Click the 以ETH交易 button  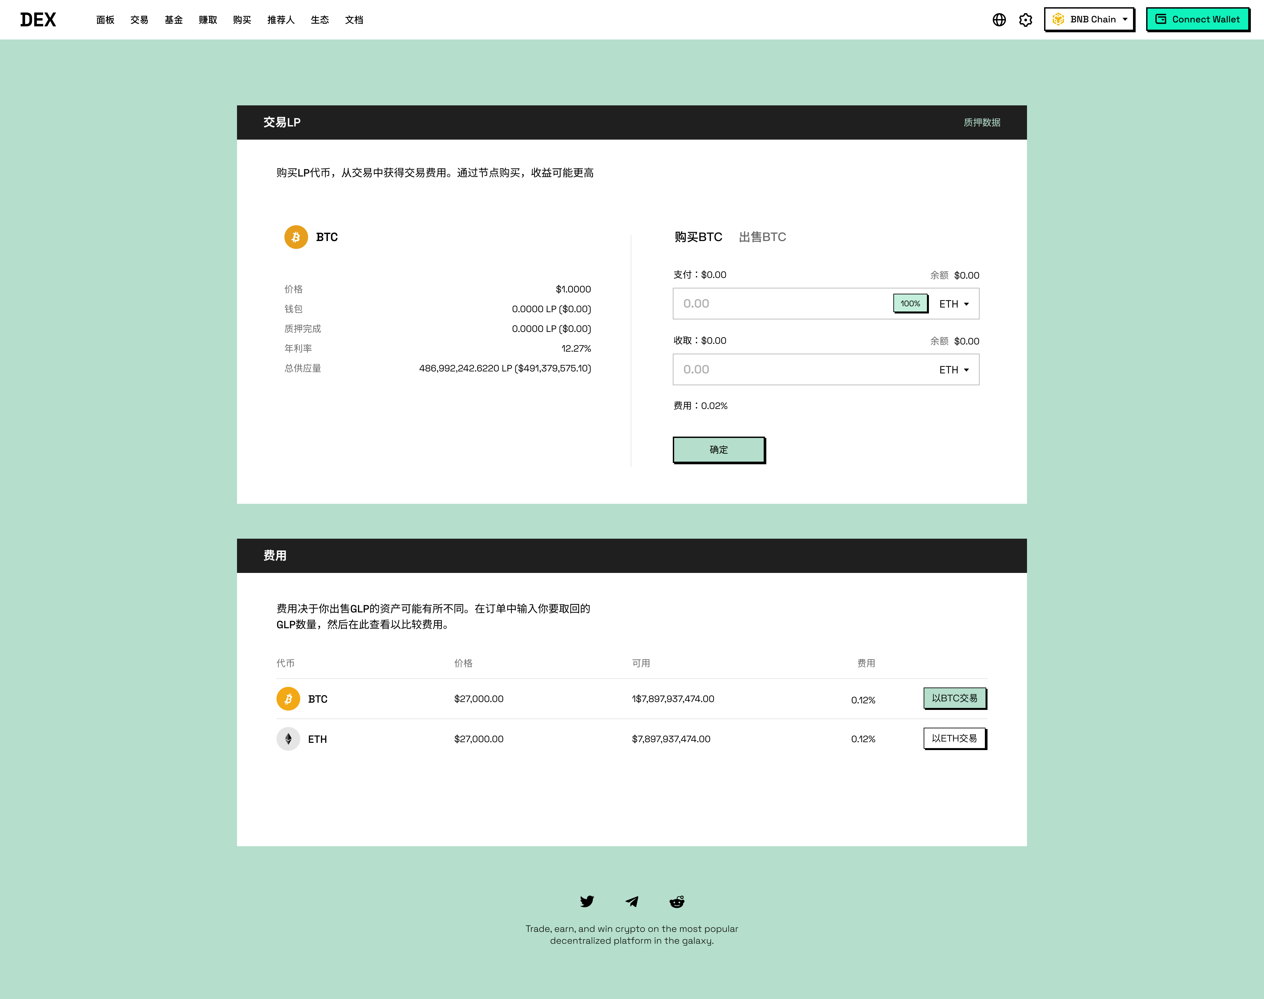[x=955, y=738]
